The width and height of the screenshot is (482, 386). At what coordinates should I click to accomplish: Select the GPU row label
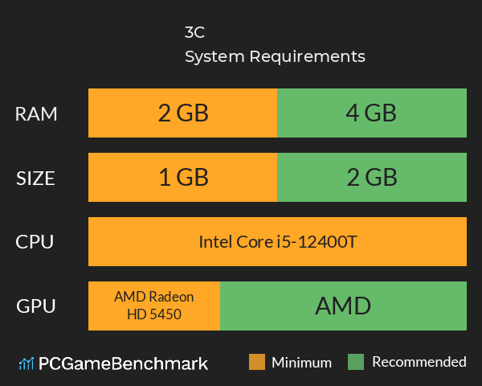[x=36, y=306]
